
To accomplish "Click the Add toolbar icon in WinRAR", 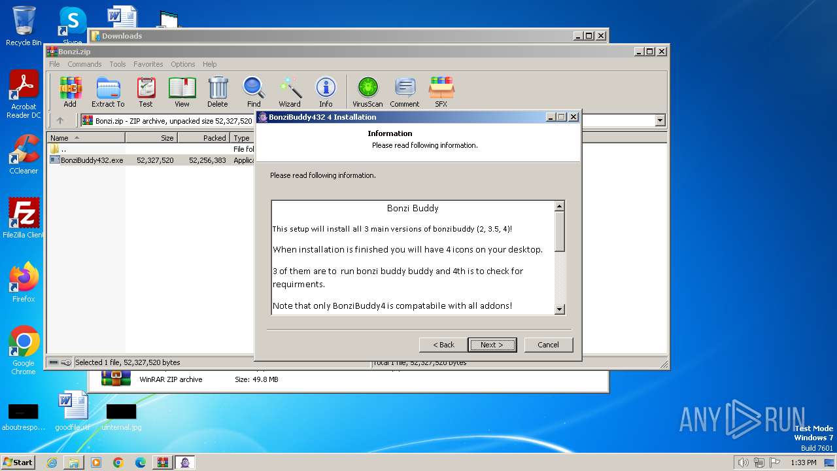I will 70,92.
